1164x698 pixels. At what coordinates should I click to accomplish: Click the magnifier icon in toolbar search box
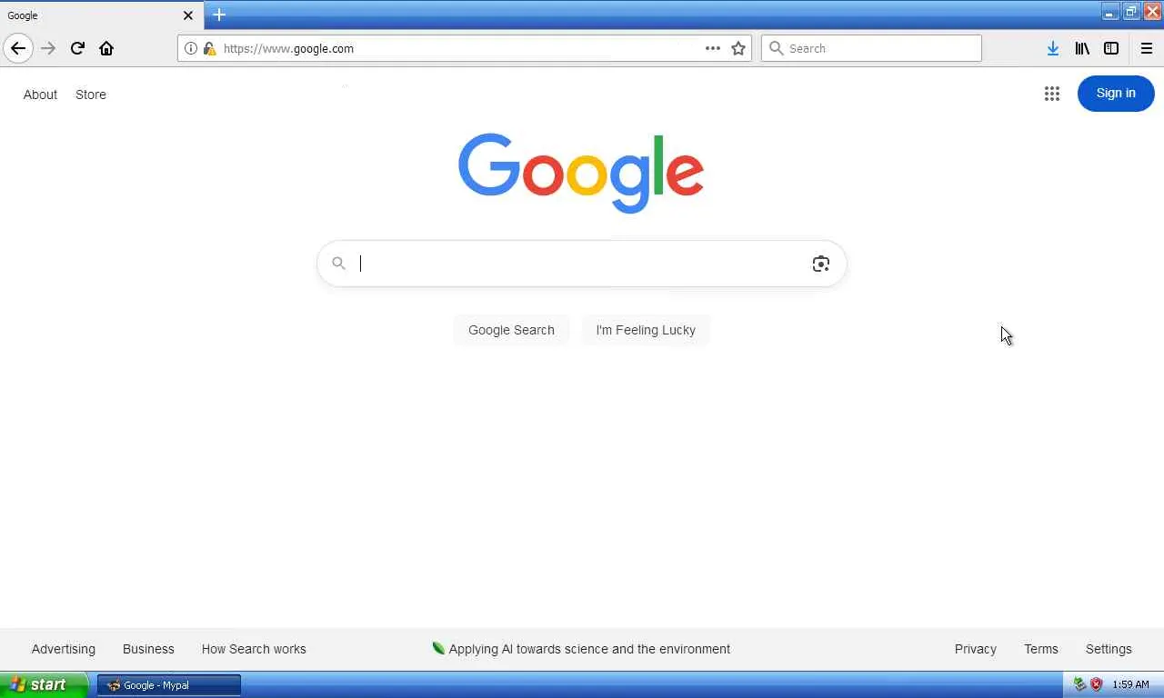point(777,48)
